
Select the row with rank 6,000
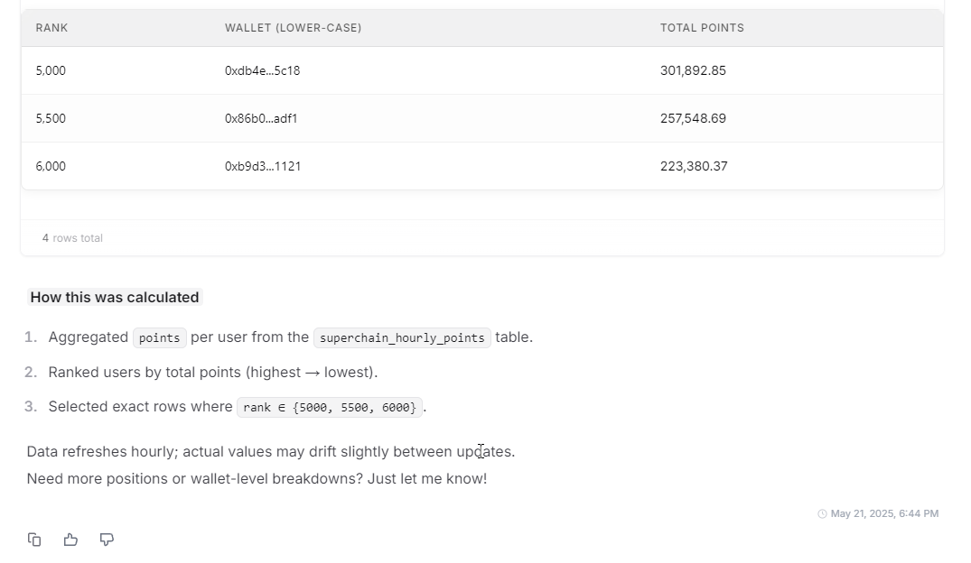click(482, 166)
